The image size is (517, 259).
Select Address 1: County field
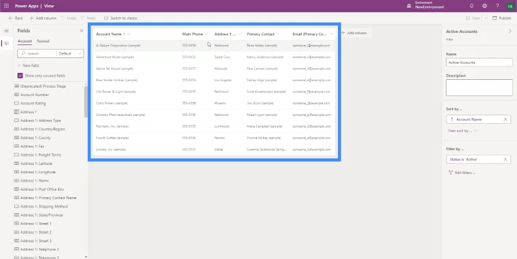click(32, 138)
